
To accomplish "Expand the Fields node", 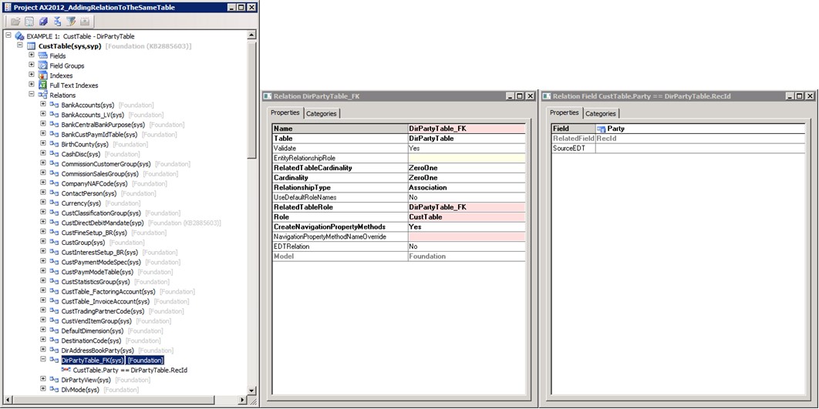I will [32, 55].
